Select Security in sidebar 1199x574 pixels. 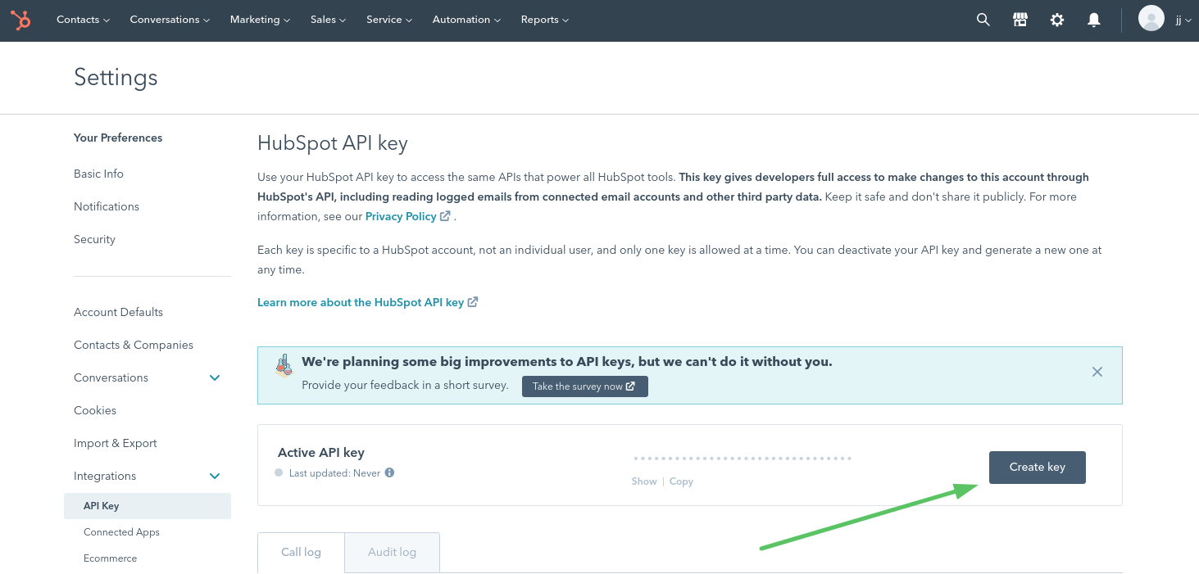coord(94,239)
